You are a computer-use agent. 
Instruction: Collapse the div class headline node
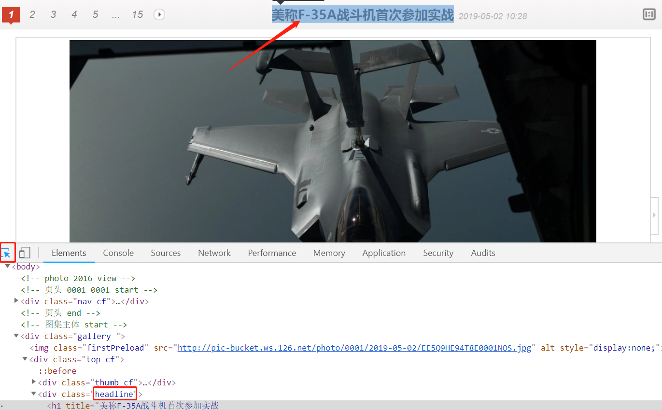[34, 394]
